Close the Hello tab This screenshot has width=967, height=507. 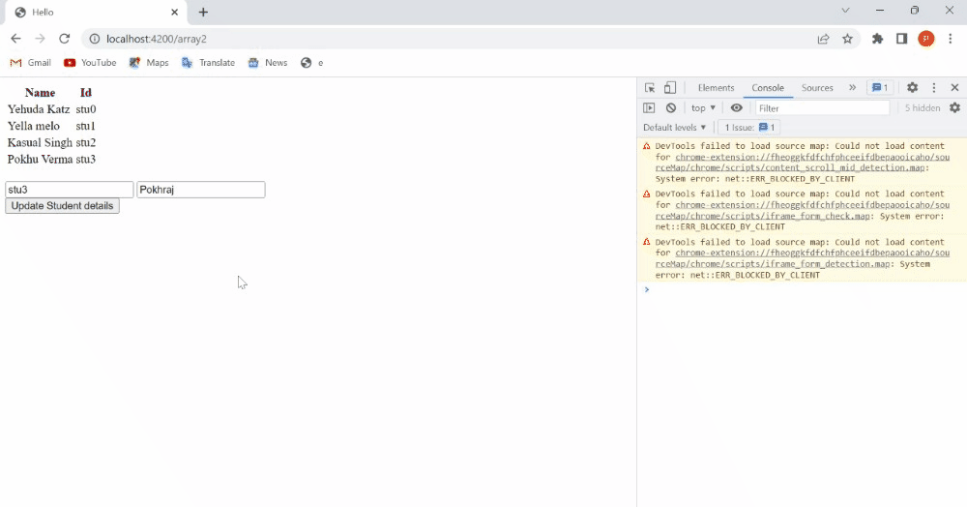tap(174, 12)
